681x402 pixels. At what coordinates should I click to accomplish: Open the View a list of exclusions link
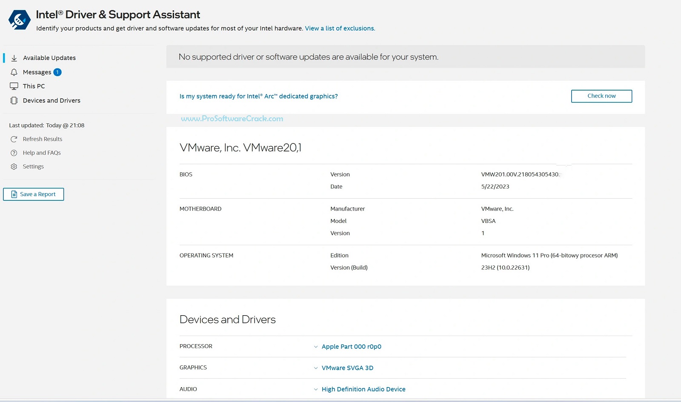point(340,29)
